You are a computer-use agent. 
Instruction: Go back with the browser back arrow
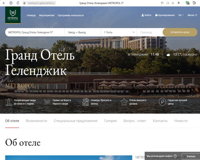[x=4, y=3]
